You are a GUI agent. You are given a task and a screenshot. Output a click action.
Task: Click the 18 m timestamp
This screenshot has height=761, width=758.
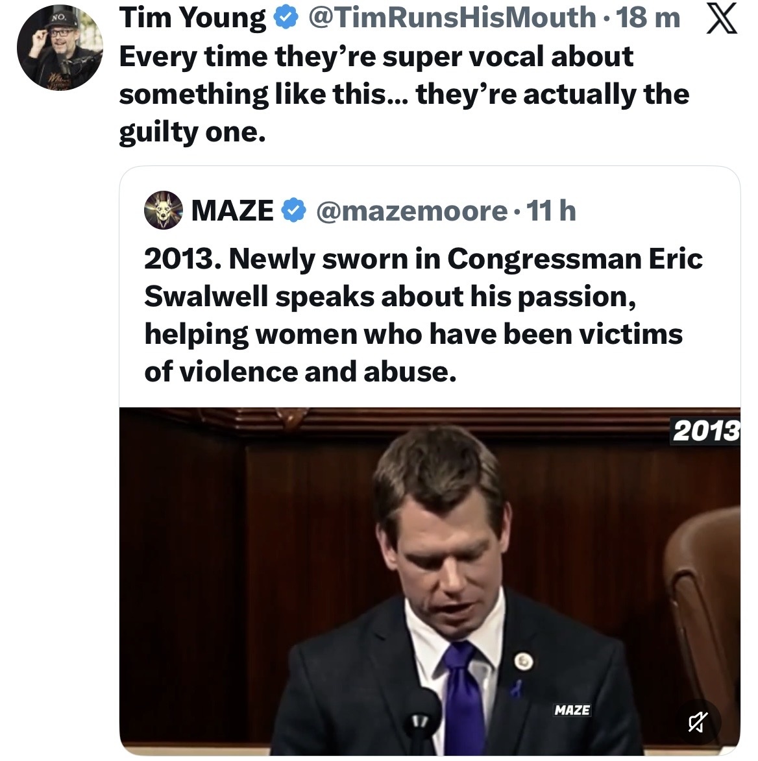point(648,19)
